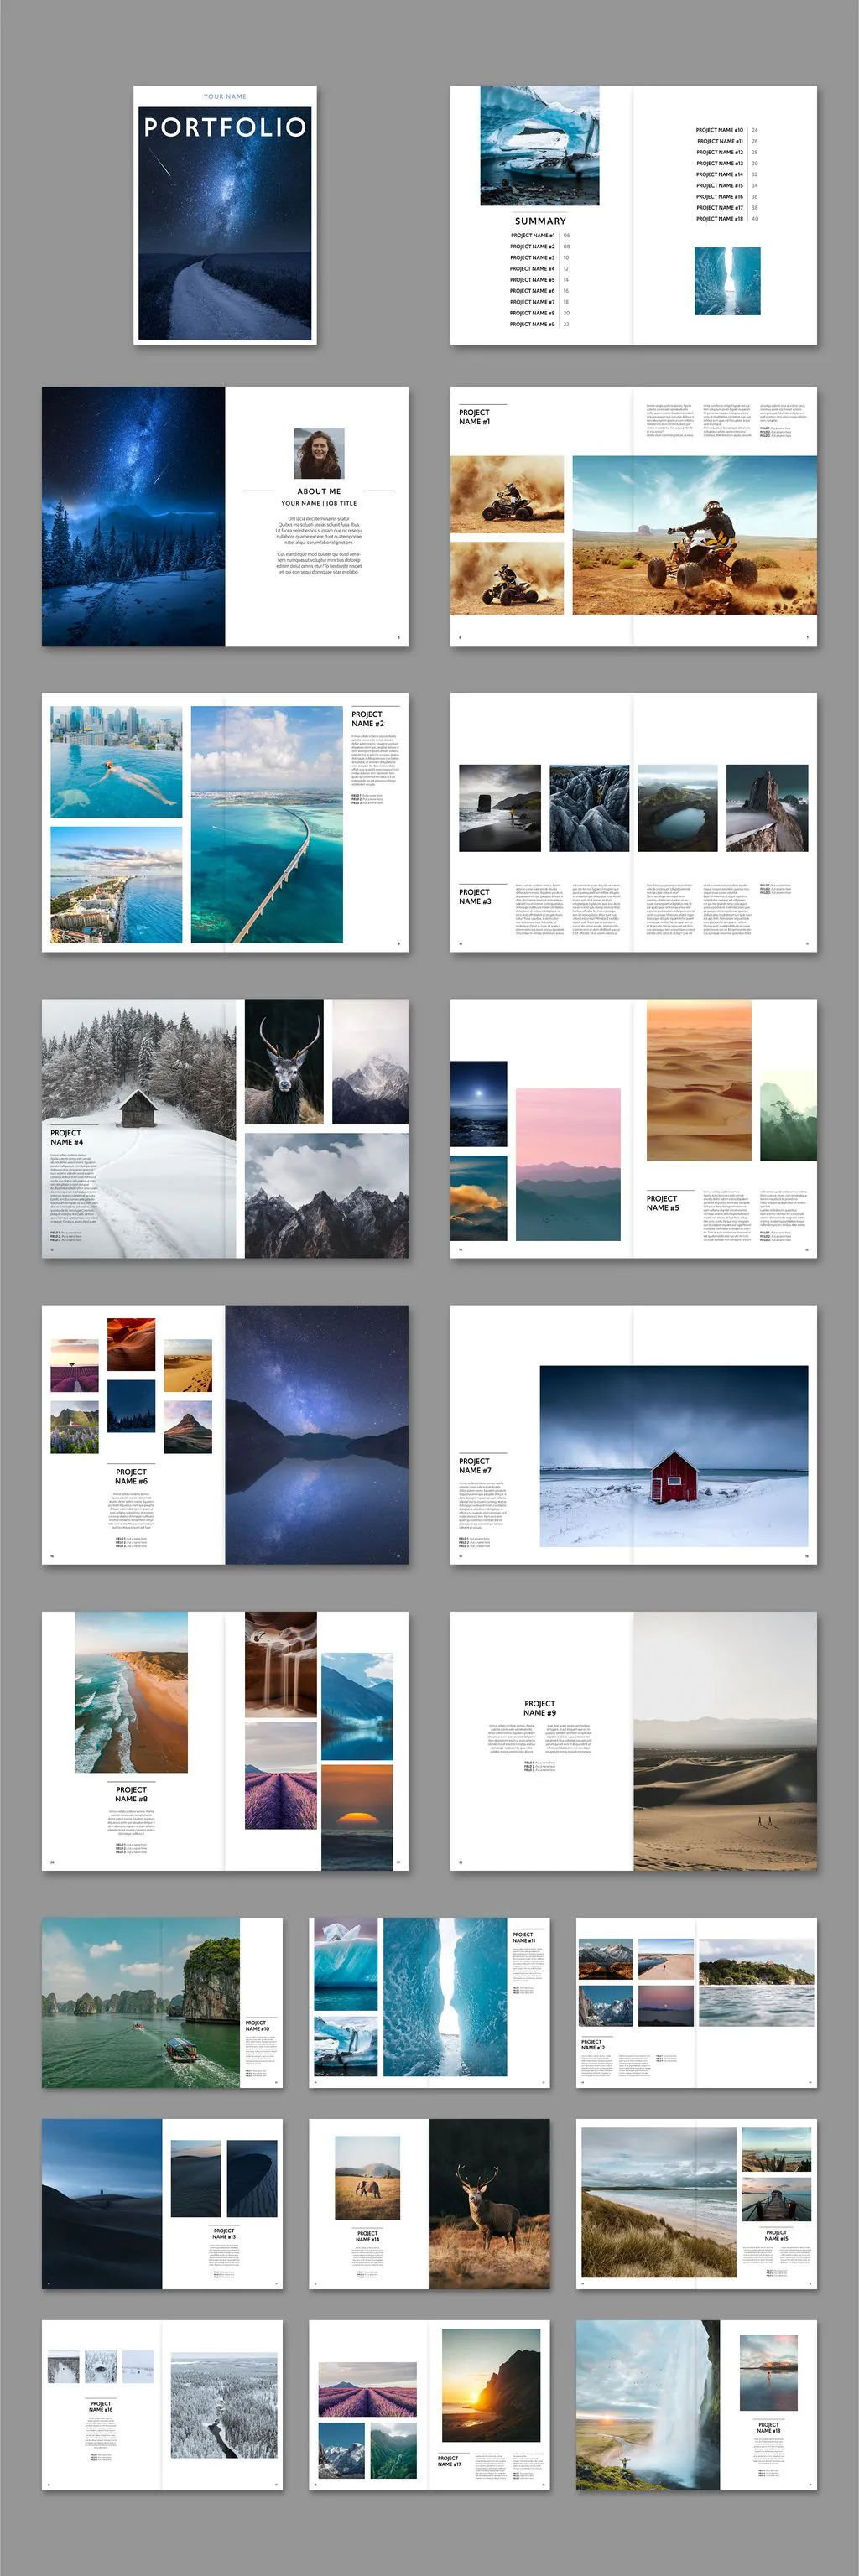
Task: Click the PROJECT NAME #4 heading on the snowy cabin photo
Action: point(67,1137)
